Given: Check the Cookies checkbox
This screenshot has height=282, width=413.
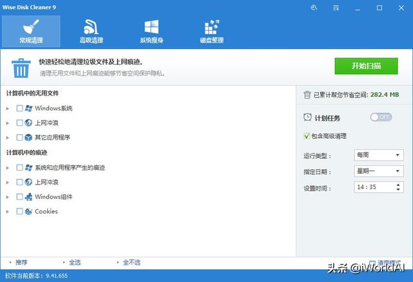Looking at the screenshot, I should pyautogui.click(x=19, y=211).
